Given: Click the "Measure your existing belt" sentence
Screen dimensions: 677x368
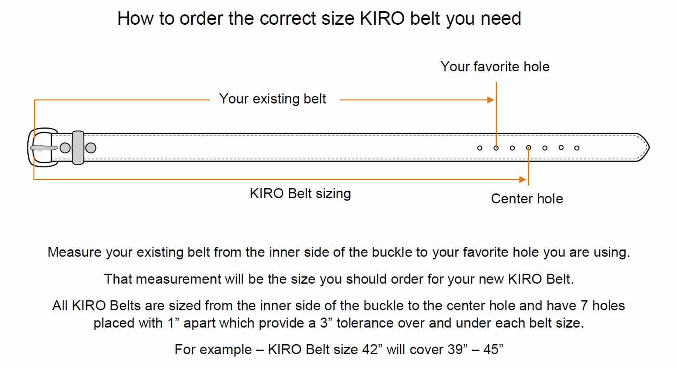Looking at the screenshot, I should 338,252.
